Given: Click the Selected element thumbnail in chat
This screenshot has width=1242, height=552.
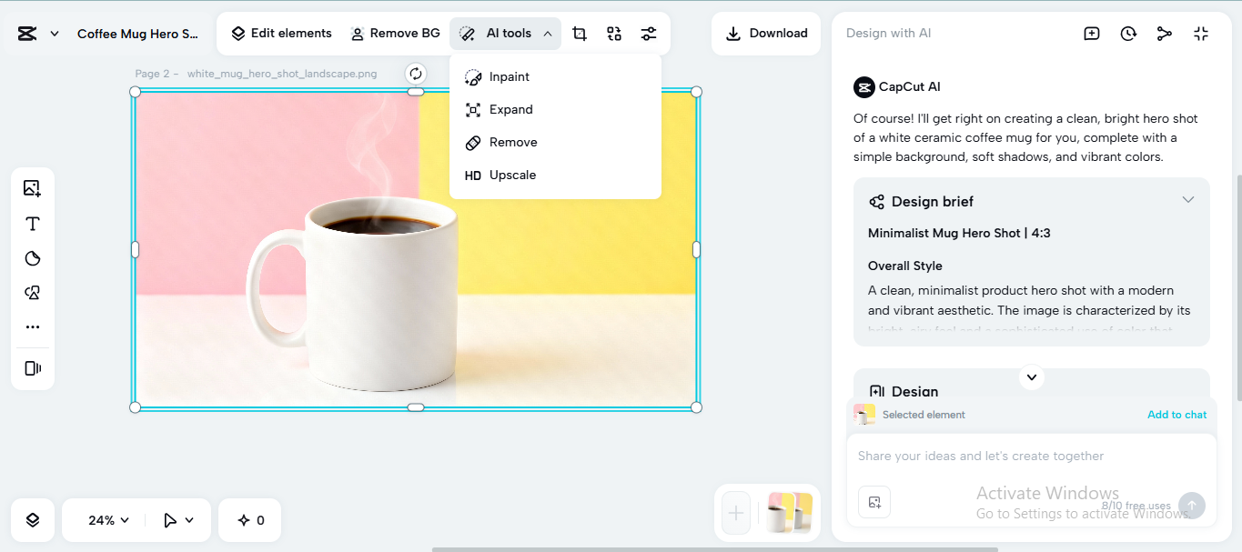Looking at the screenshot, I should tap(864, 415).
